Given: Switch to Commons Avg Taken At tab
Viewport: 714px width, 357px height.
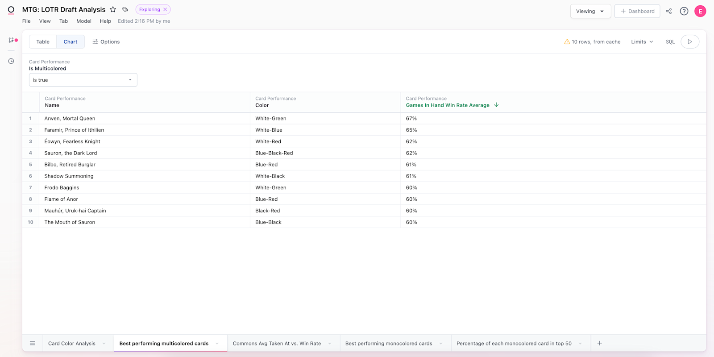Looking at the screenshot, I should point(277,344).
